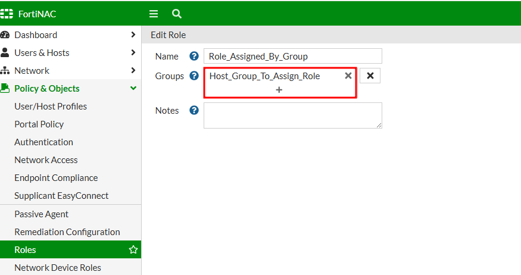Add a group with the plus icon
Image resolution: width=521 pixels, height=275 pixels.
coord(279,89)
